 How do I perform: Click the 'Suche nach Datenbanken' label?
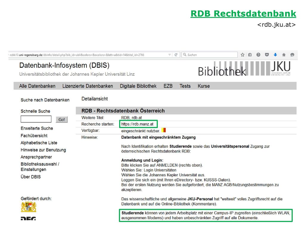[45, 100]
